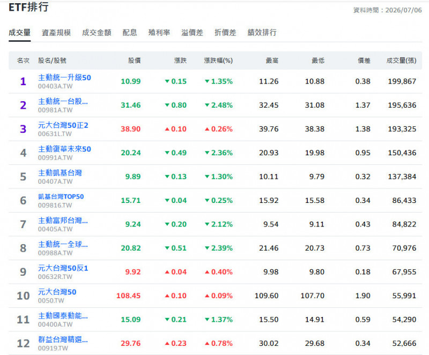This screenshot has height=355, width=429.
Task: Click stock code 00407A.TW
Action: pos(55,182)
